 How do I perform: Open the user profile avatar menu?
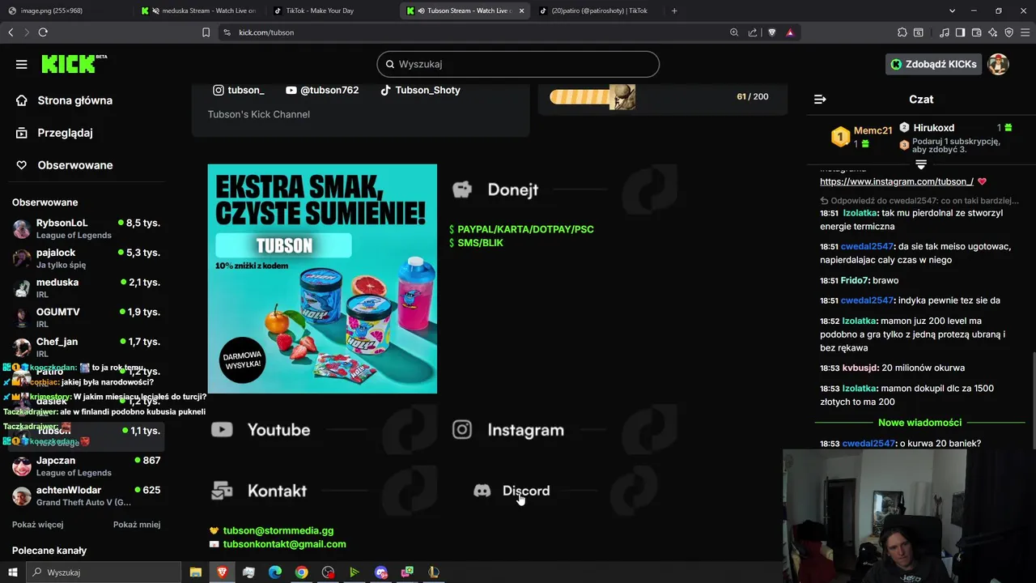click(998, 64)
